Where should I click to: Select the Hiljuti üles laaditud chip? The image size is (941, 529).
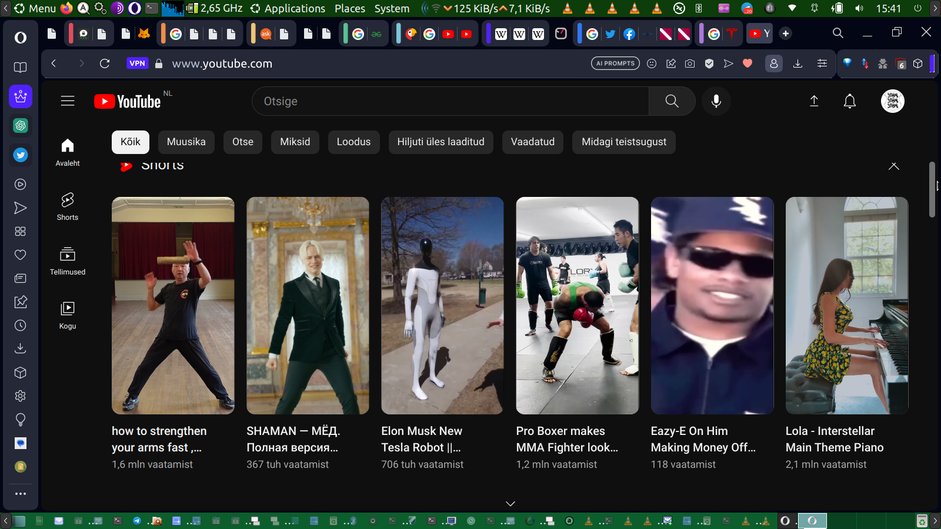(x=441, y=142)
